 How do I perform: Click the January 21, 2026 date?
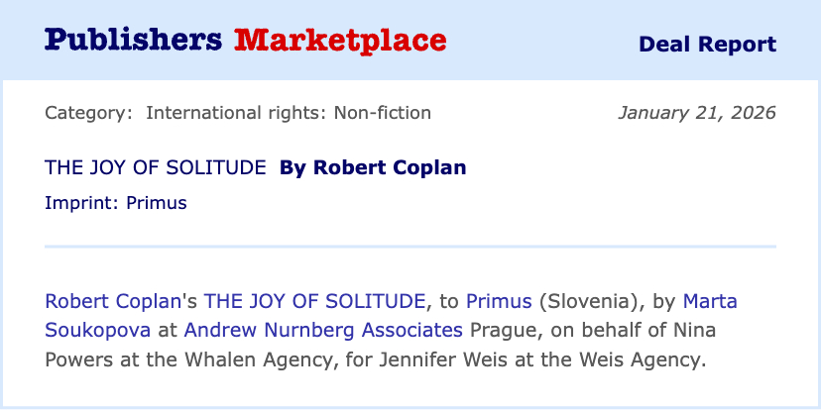[x=696, y=113]
